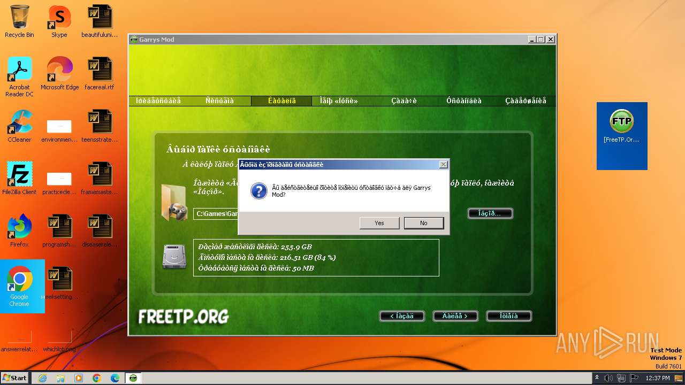685x385 pixels.
Task: Select the practicecele... desktop file
Action: coord(59,183)
